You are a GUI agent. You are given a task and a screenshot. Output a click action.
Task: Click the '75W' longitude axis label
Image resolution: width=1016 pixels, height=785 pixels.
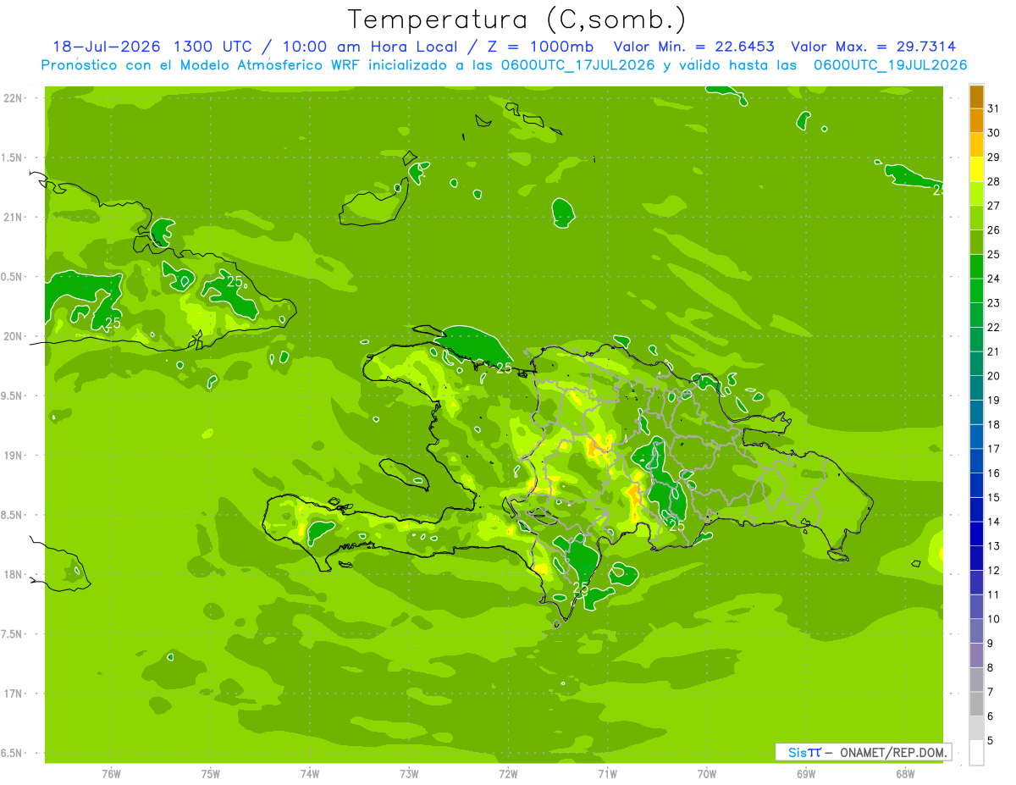click(210, 774)
